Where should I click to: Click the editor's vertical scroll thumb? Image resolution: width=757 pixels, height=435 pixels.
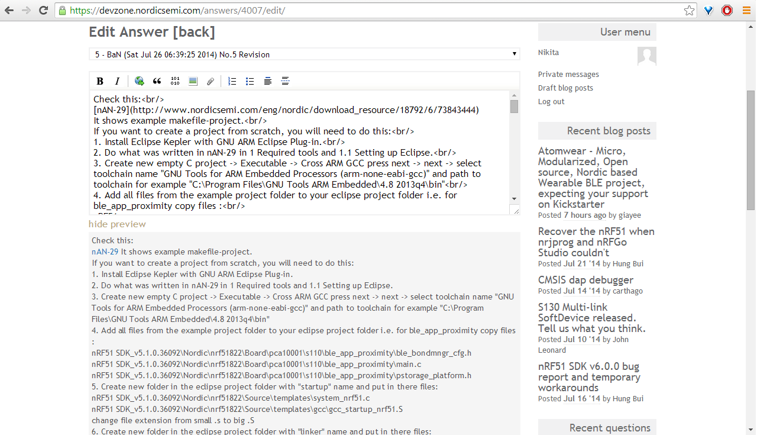(x=515, y=107)
